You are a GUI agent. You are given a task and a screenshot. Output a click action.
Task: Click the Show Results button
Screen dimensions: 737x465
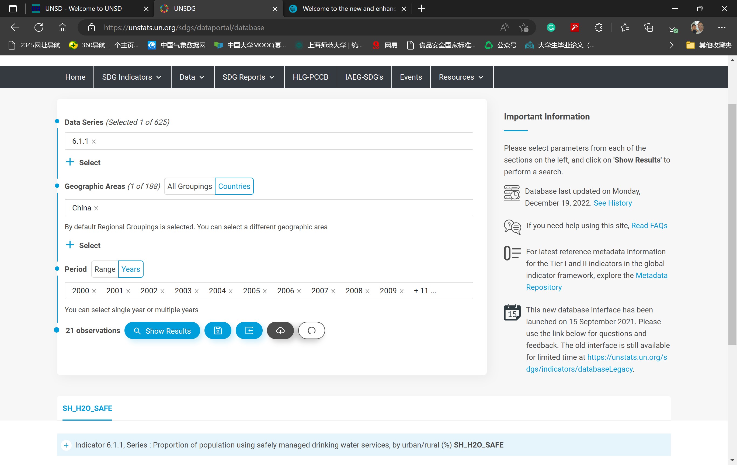pyautogui.click(x=162, y=330)
